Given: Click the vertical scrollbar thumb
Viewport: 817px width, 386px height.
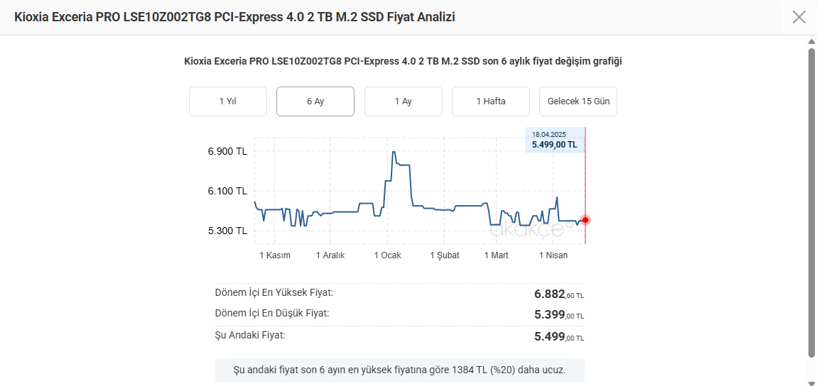Looking at the screenshot, I should pos(811,202).
